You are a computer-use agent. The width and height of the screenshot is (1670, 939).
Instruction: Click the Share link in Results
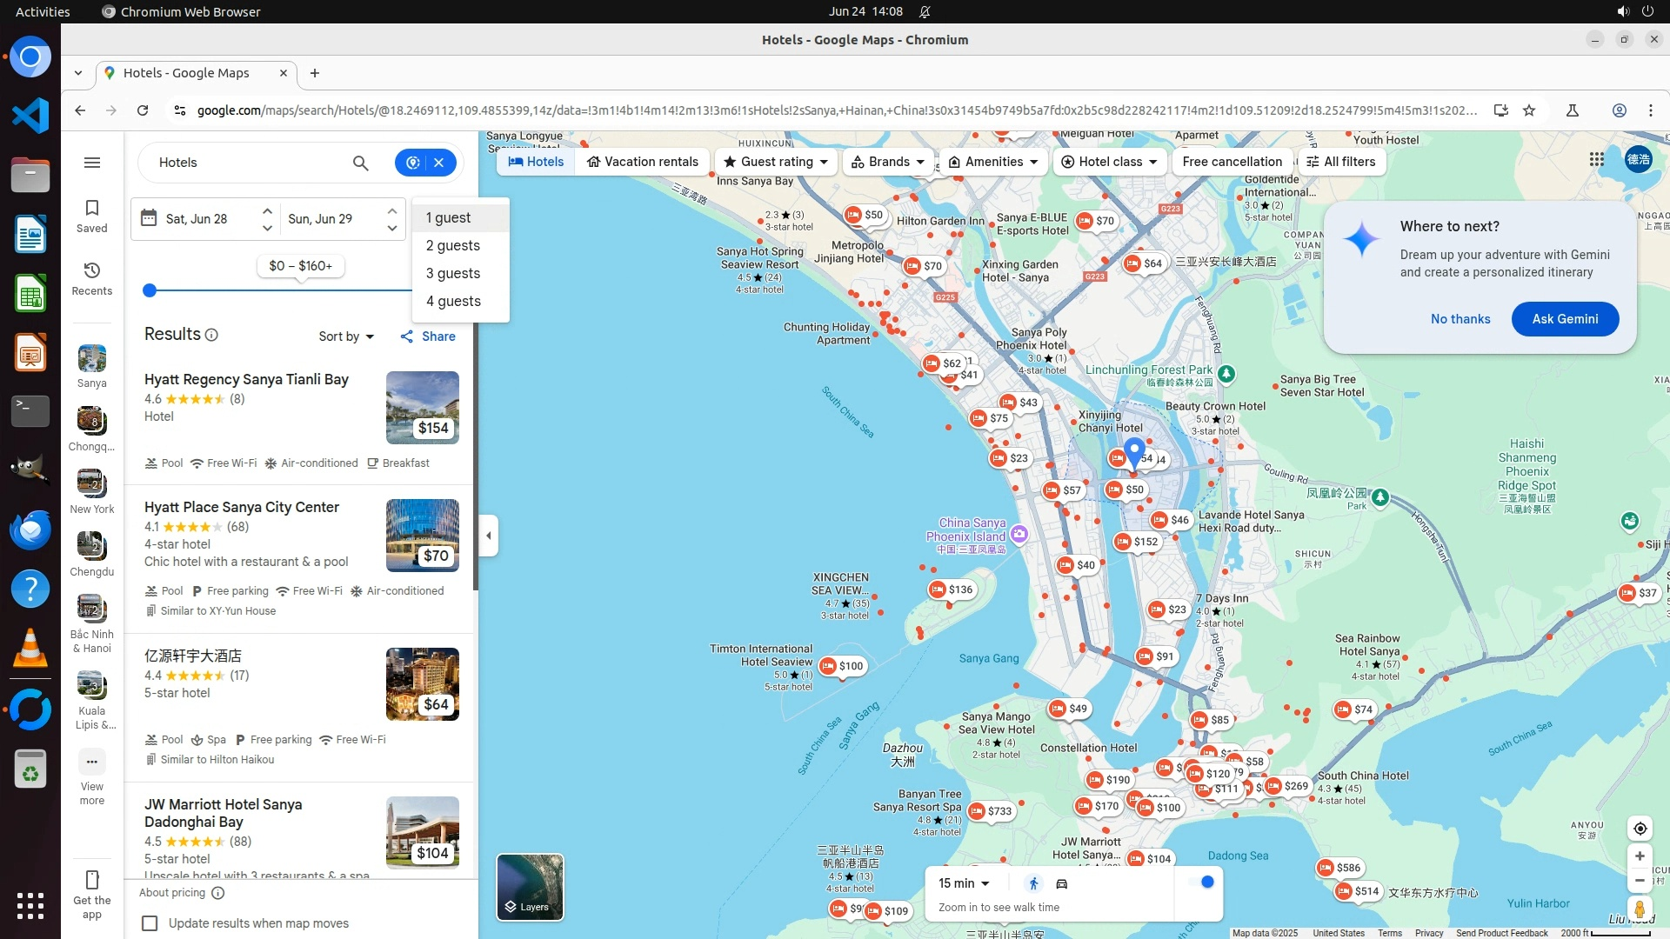tap(428, 336)
